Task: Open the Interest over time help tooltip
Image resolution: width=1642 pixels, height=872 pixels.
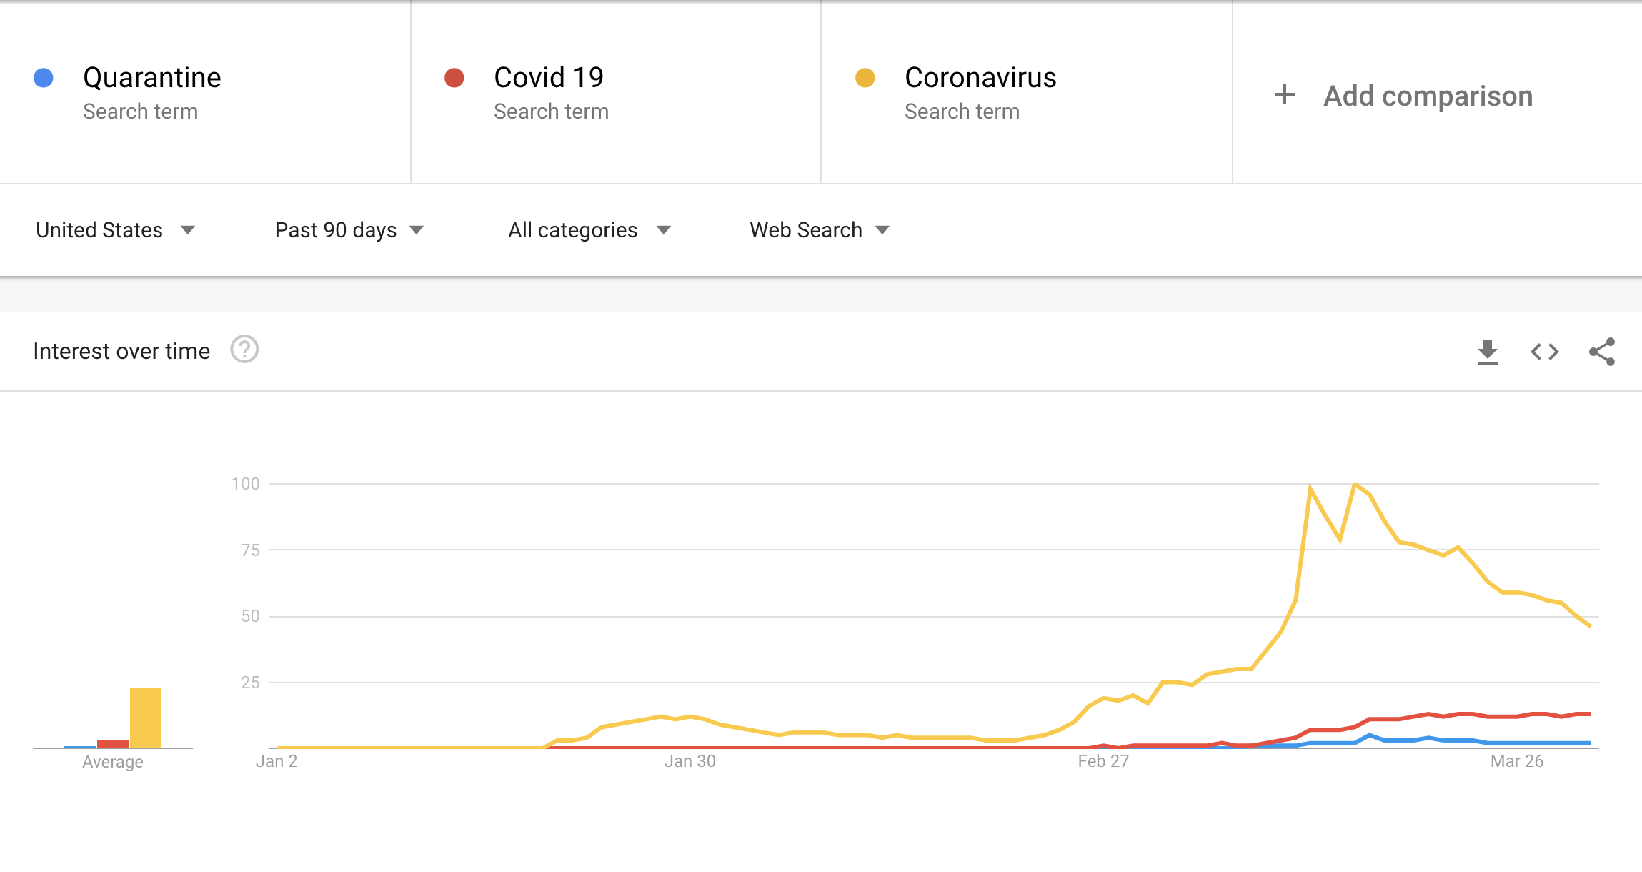Action: (x=244, y=350)
